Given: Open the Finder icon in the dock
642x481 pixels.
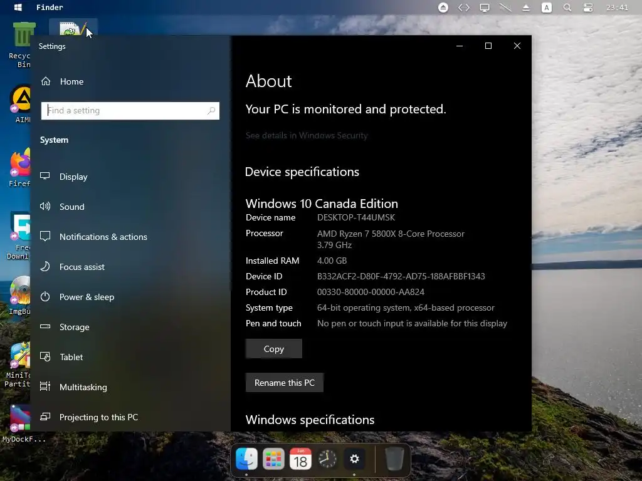Looking at the screenshot, I should [246, 459].
